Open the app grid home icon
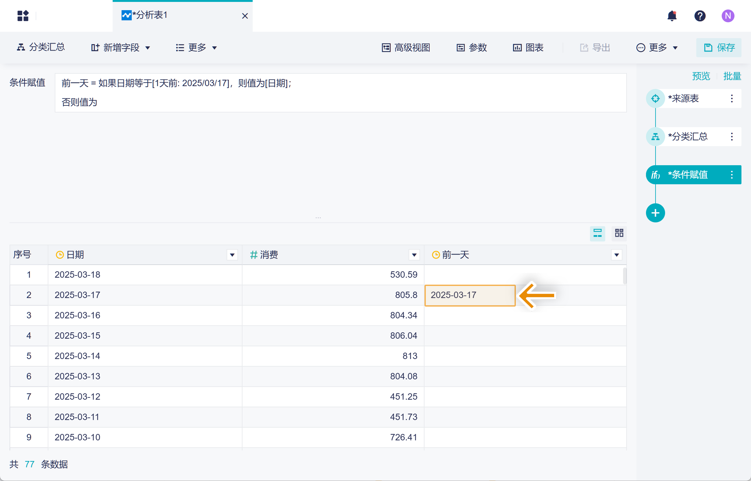Image resolution: width=751 pixels, height=481 pixels. [x=23, y=16]
